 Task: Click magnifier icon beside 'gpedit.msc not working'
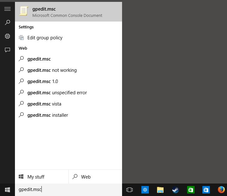tap(21, 70)
